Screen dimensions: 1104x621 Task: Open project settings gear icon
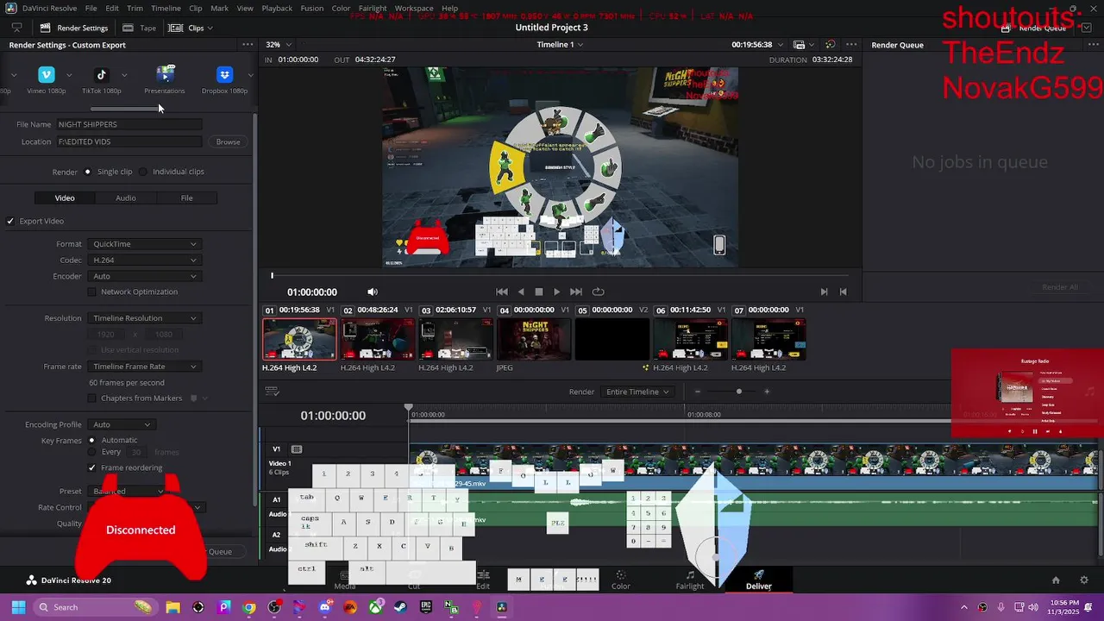coord(1084,580)
